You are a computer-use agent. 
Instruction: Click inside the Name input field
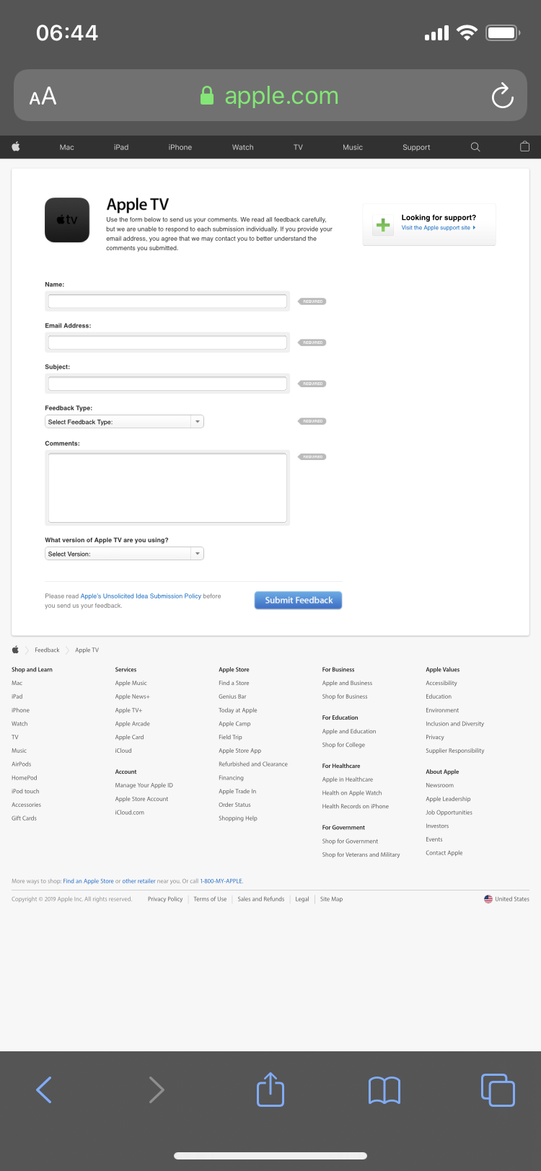click(x=167, y=301)
